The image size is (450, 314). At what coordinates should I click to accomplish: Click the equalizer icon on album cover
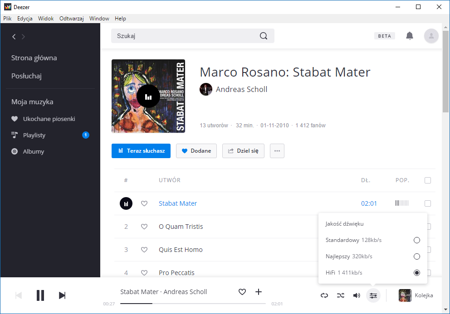click(148, 97)
